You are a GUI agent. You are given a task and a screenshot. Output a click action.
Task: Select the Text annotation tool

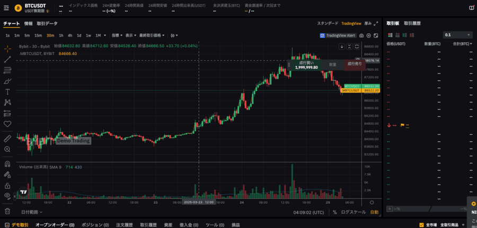click(x=7, y=92)
